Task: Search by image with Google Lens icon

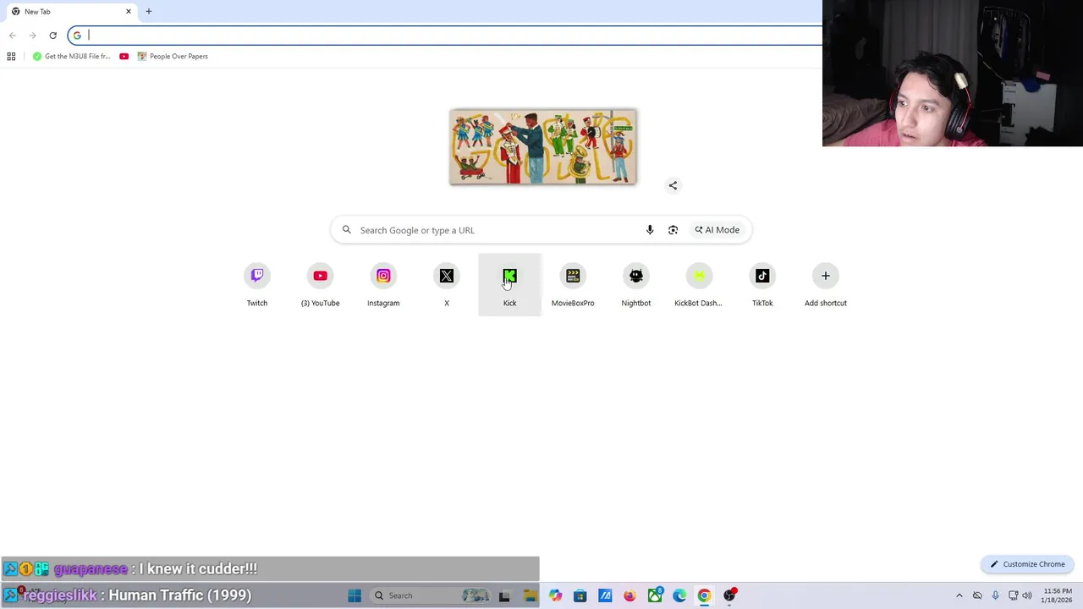Action: [673, 230]
